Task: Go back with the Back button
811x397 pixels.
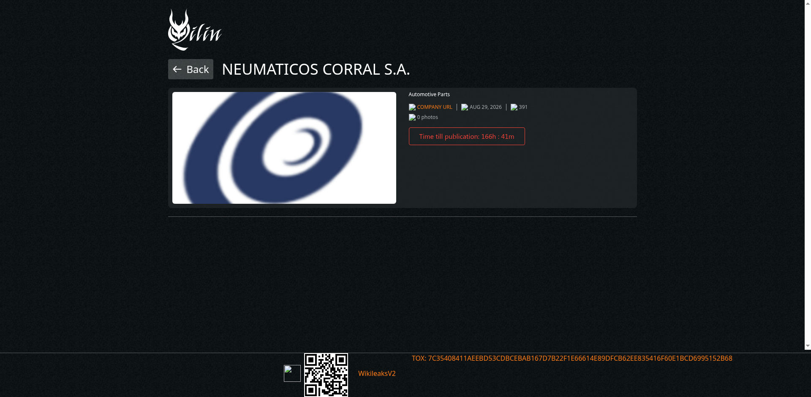Action: point(191,69)
